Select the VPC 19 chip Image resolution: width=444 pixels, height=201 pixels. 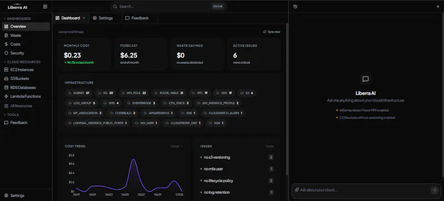(200, 93)
